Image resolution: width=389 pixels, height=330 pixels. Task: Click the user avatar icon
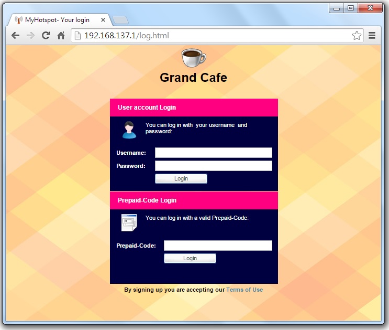(x=129, y=130)
